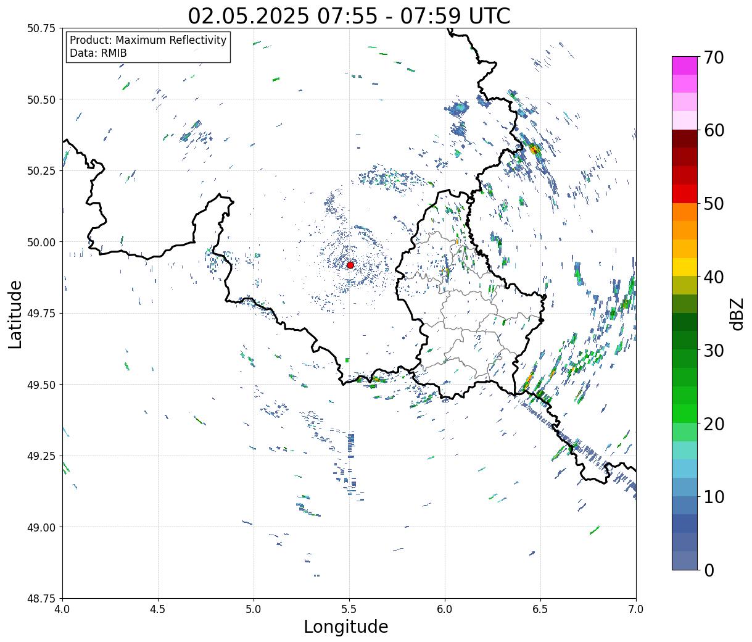Click the longitude tick label 6.5
752x642 pixels.
[540, 609]
